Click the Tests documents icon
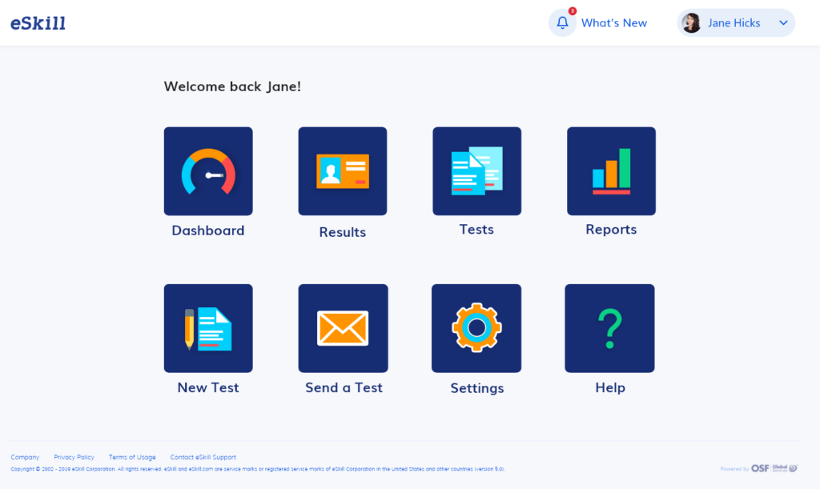Image resolution: width=820 pixels, height=489 pixels. tap(476, 171)
